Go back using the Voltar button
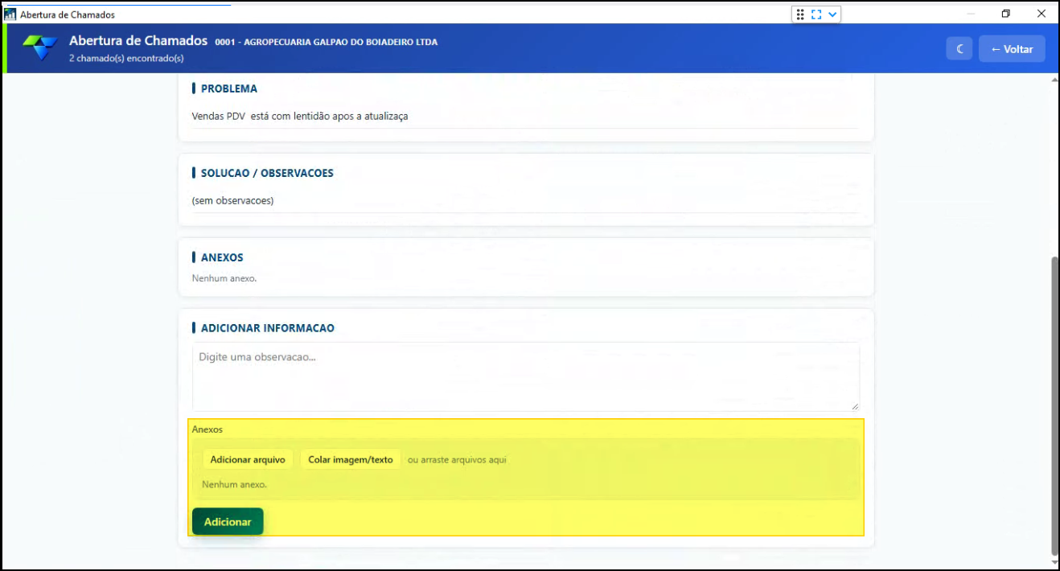Viewport: 1060px width, 571px height. coord(1012,49)
